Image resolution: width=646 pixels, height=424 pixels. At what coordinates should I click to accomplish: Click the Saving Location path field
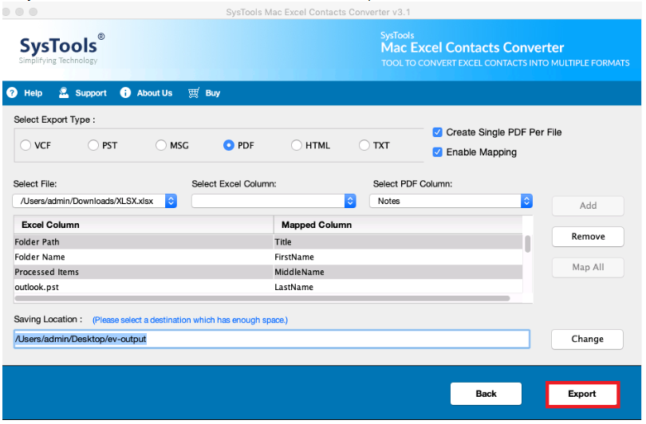point(272,340)
